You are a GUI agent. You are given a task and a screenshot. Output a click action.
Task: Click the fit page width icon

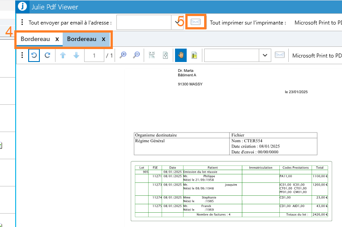pos(152,55)
